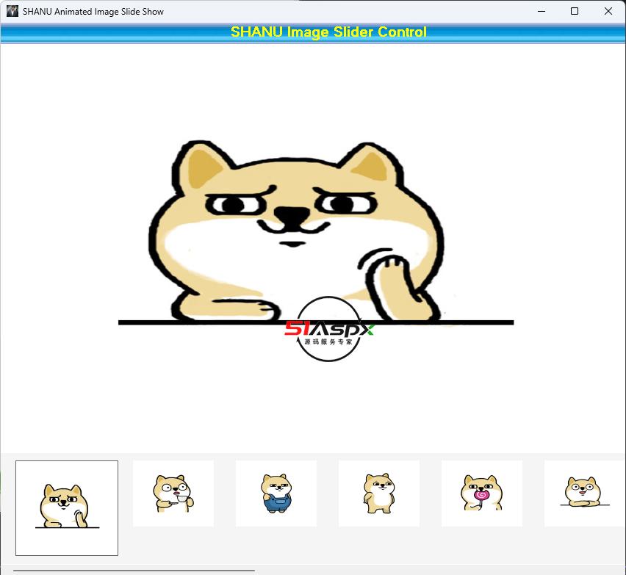Click the 51Aspx watermark logo
626x575 pixels.
329,330
